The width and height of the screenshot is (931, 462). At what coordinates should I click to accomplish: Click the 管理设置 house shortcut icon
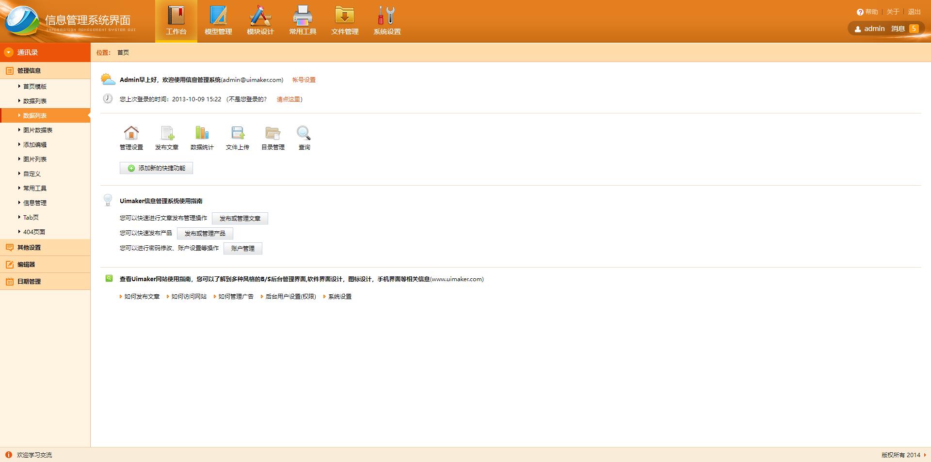(x=131, y=133)
